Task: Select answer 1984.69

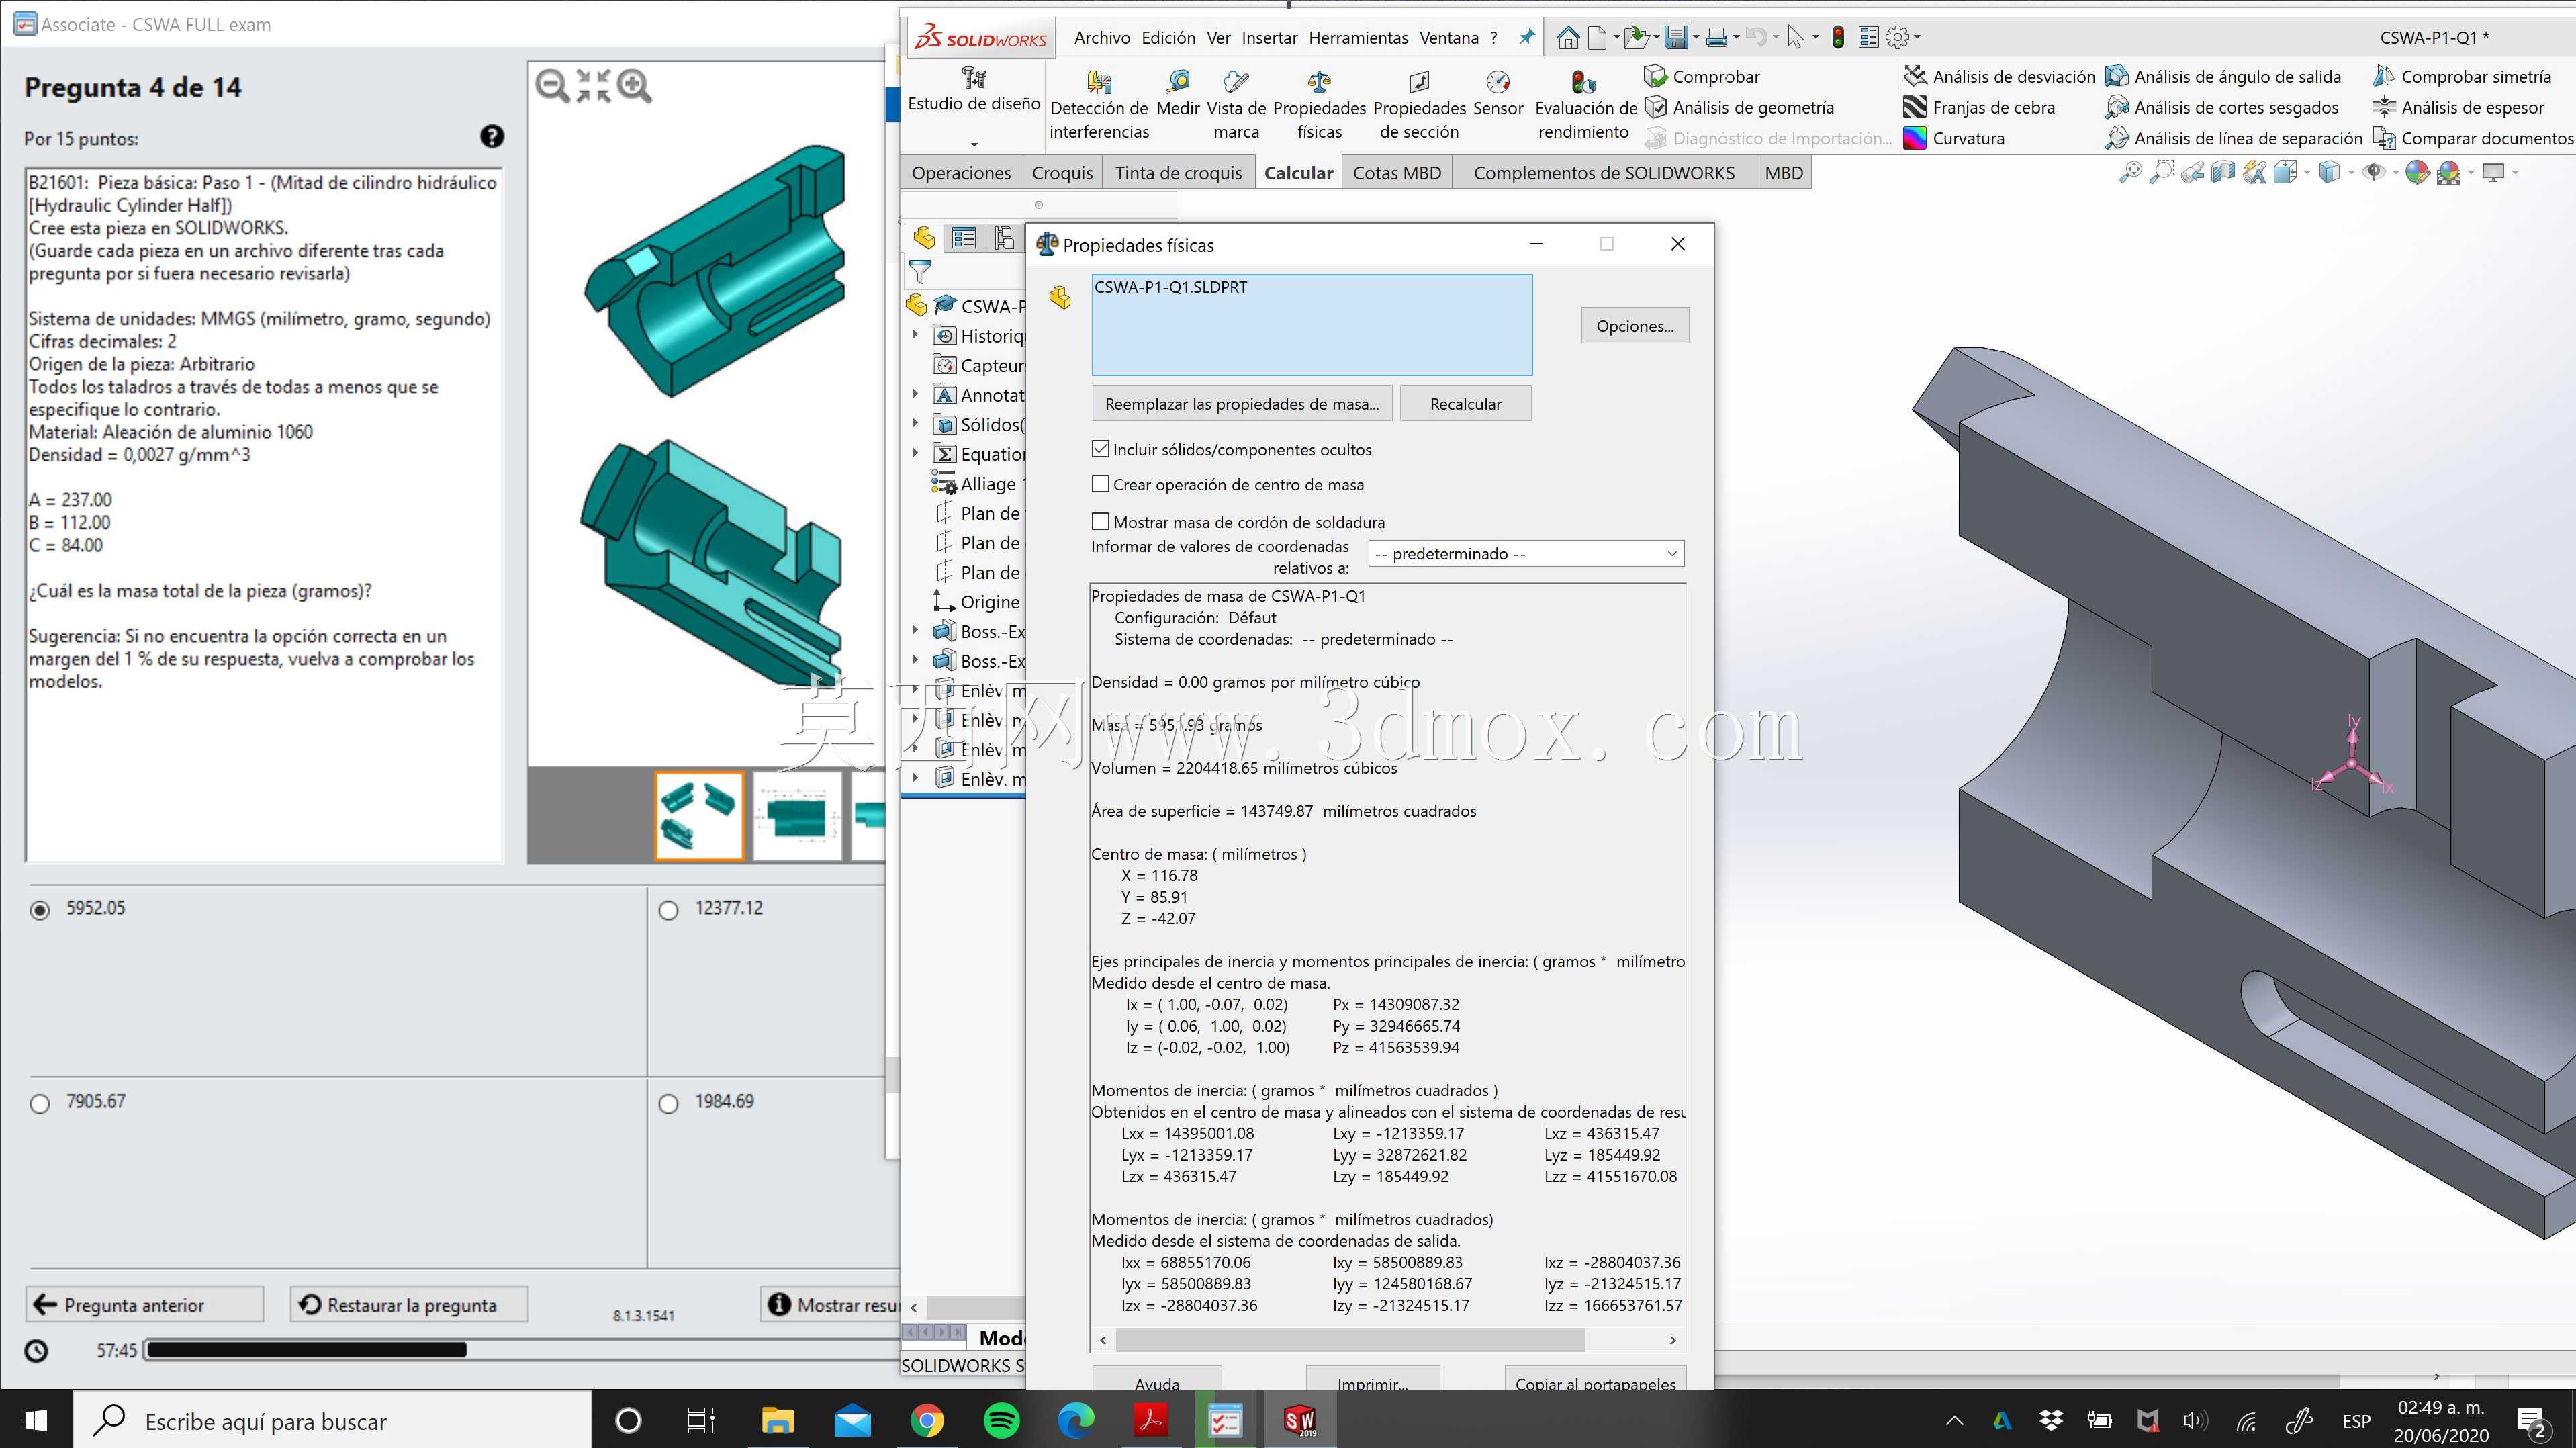Action: pyautogui.click(x=669, y=1104)
